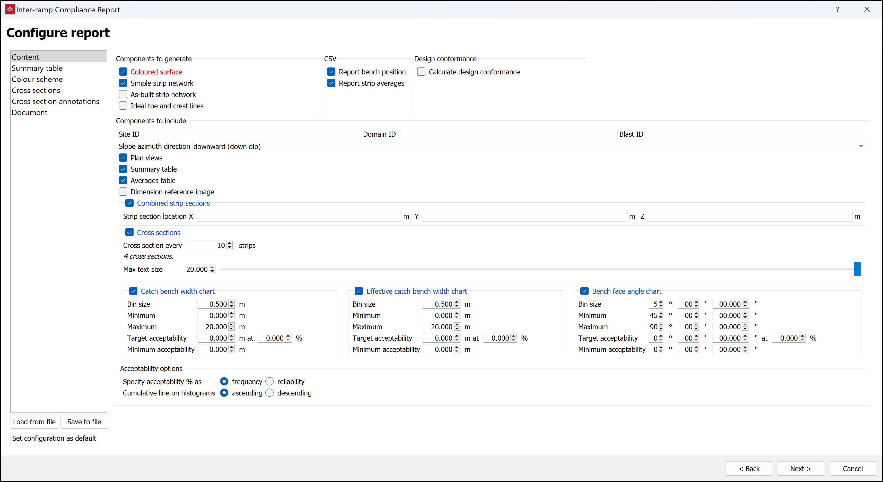The image size is (883, 482).
Task: Increase Bench face angle Minimum degrees
Action: (x=661, y=313)
